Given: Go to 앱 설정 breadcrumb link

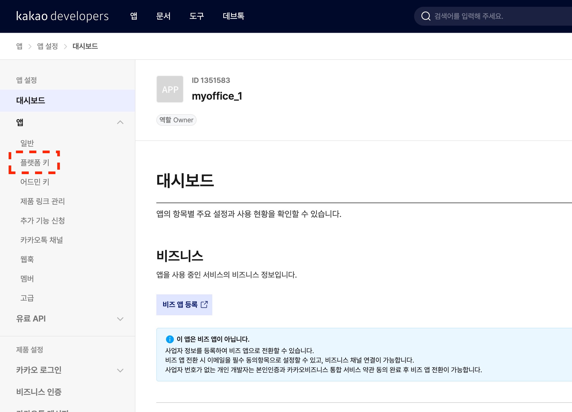Looking at the screenshot, I should point(47,46).
